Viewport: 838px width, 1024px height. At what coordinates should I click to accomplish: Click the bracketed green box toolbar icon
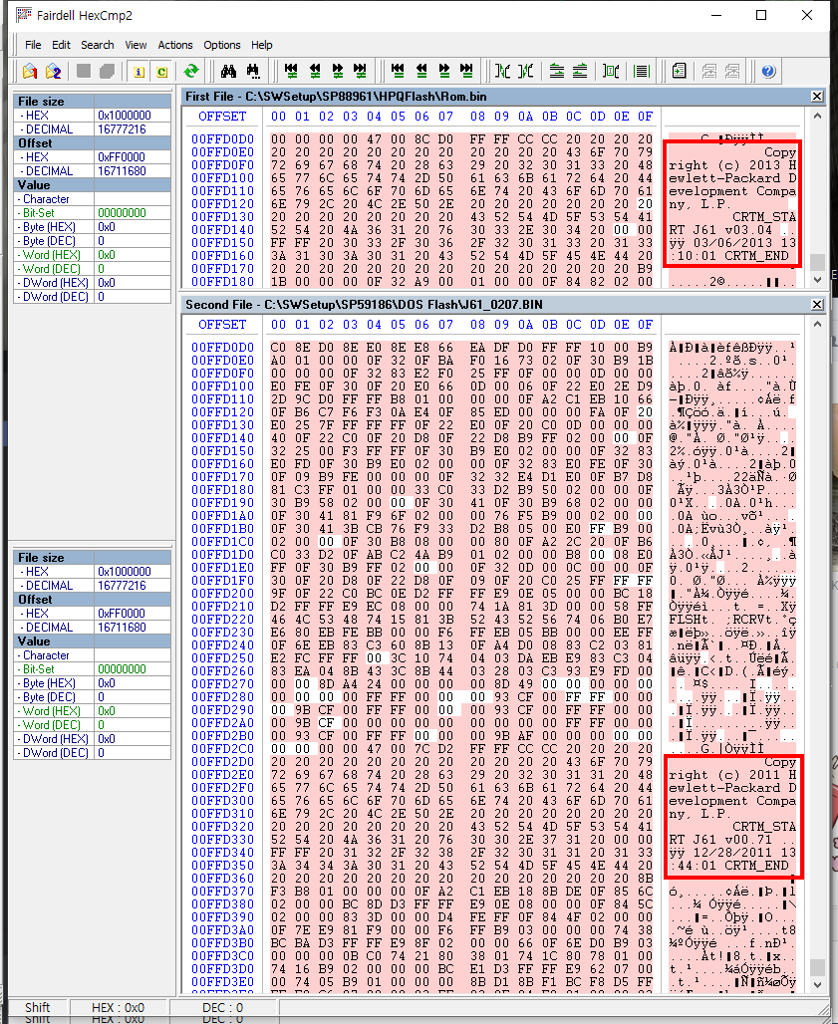[611, 71]
